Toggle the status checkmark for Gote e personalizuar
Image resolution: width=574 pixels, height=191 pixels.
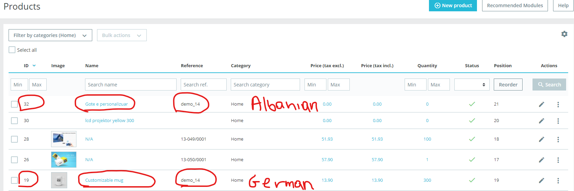pos(472,104)
